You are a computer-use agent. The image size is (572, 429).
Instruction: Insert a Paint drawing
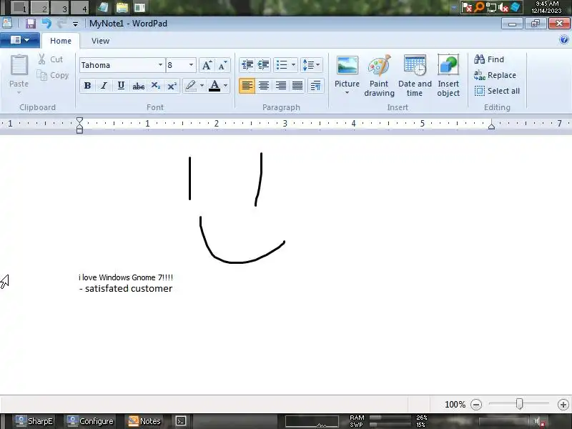click(x=380, y=76)
